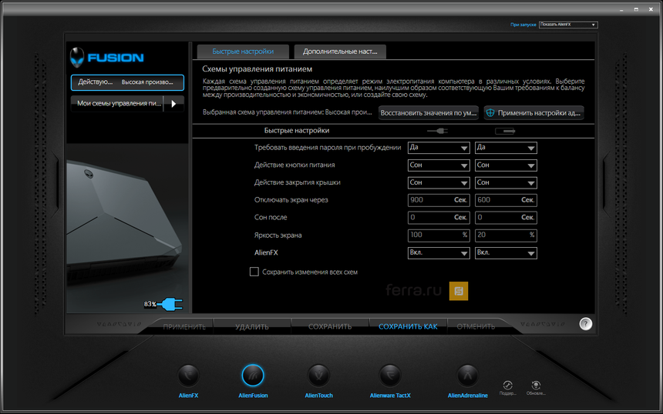Click battery sleep after field

coord(506,217)
